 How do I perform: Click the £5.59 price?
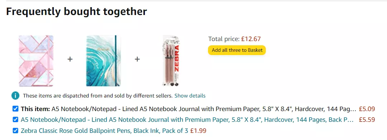pos(367,120)
